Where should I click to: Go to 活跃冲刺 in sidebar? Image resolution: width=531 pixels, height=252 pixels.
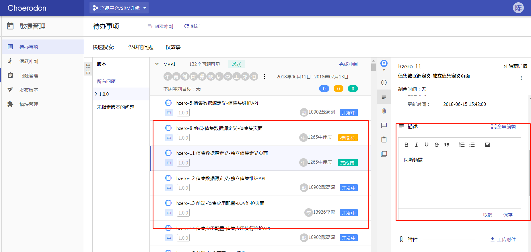pos(43,61)
